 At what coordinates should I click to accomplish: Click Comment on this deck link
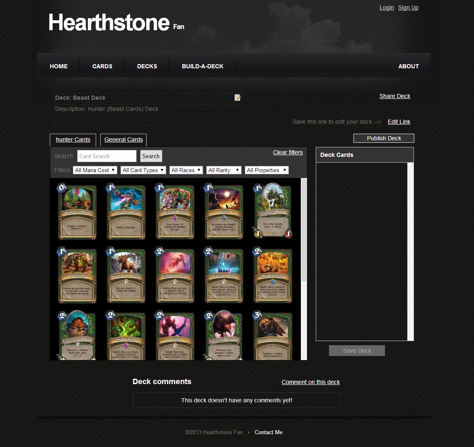(310, 382)
